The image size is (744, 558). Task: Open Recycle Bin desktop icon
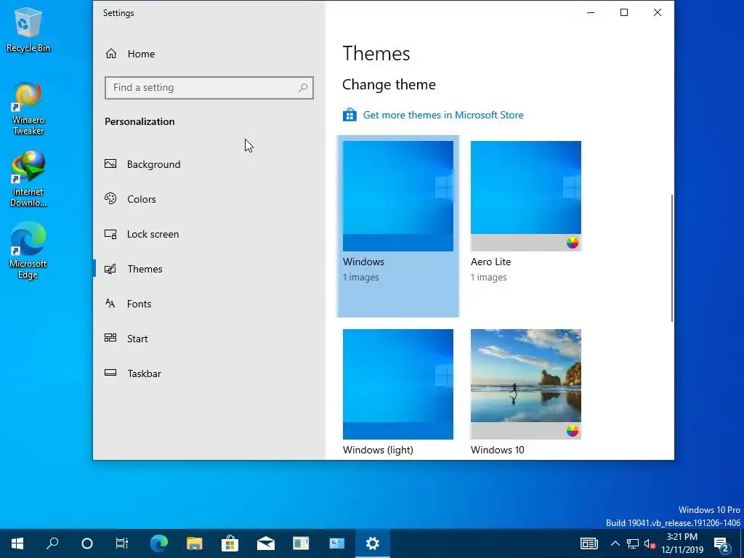pyautogui.click(x=28, y=29)
